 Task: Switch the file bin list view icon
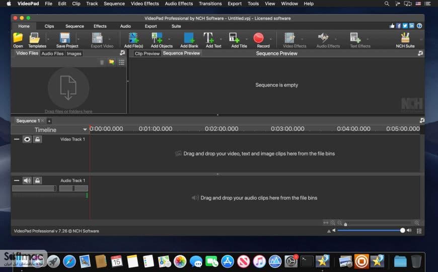(x=121, y=62)
